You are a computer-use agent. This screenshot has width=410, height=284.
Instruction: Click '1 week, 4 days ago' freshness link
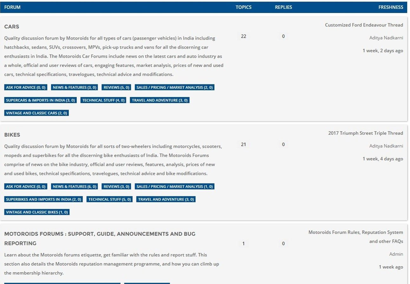pos(383,159)
